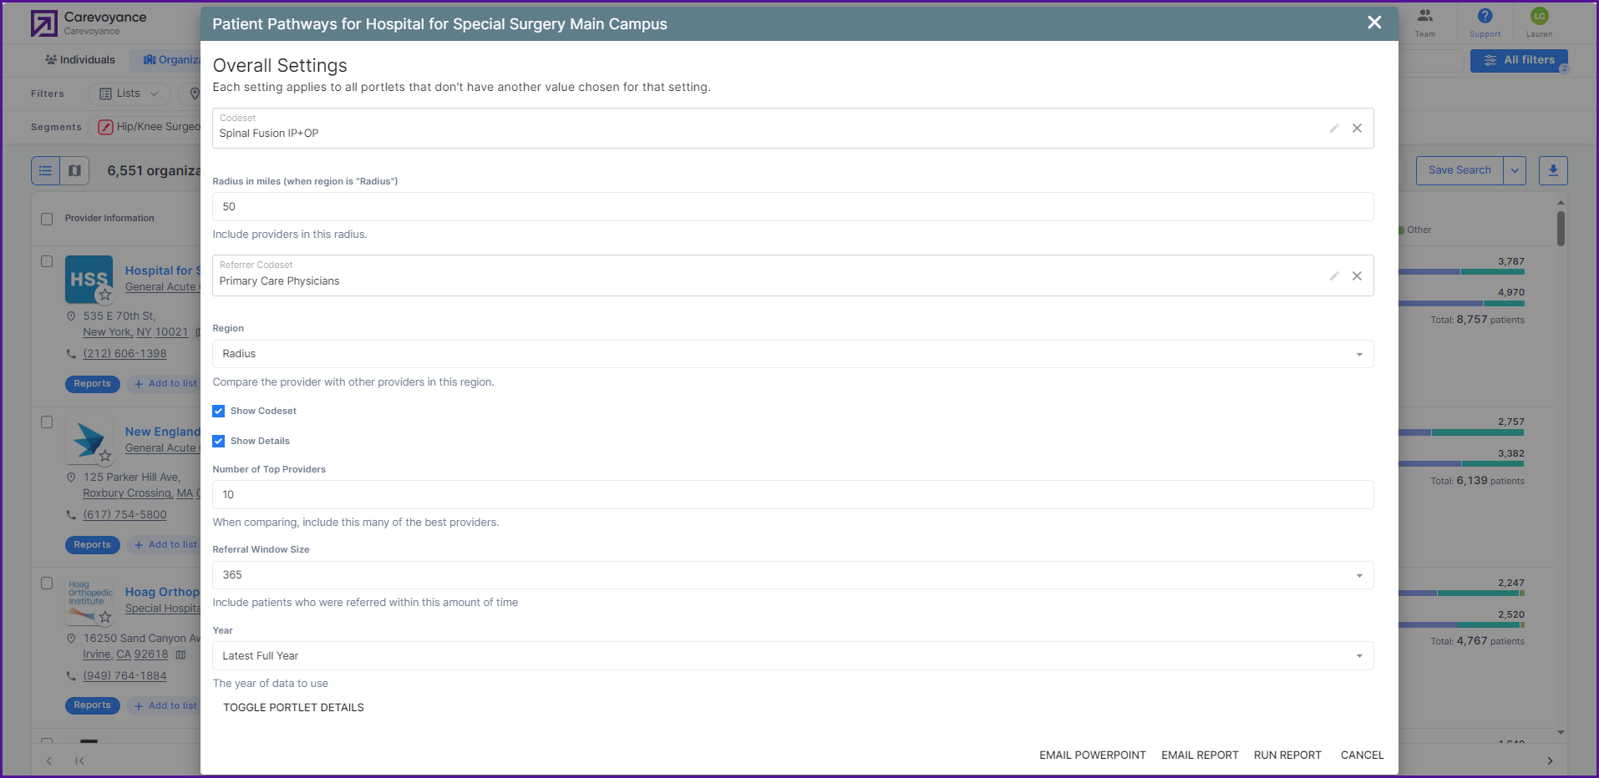Call phone number (949) 764-1884

pyautogui.click(x=124, y=676)
